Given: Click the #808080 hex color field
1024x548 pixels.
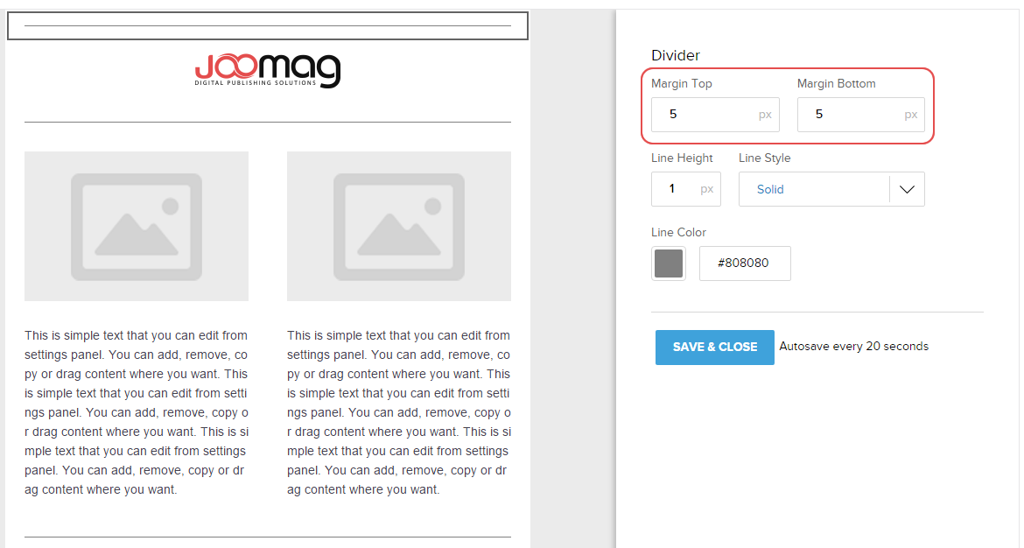Looking at the screenshot, I should [744, 263].
